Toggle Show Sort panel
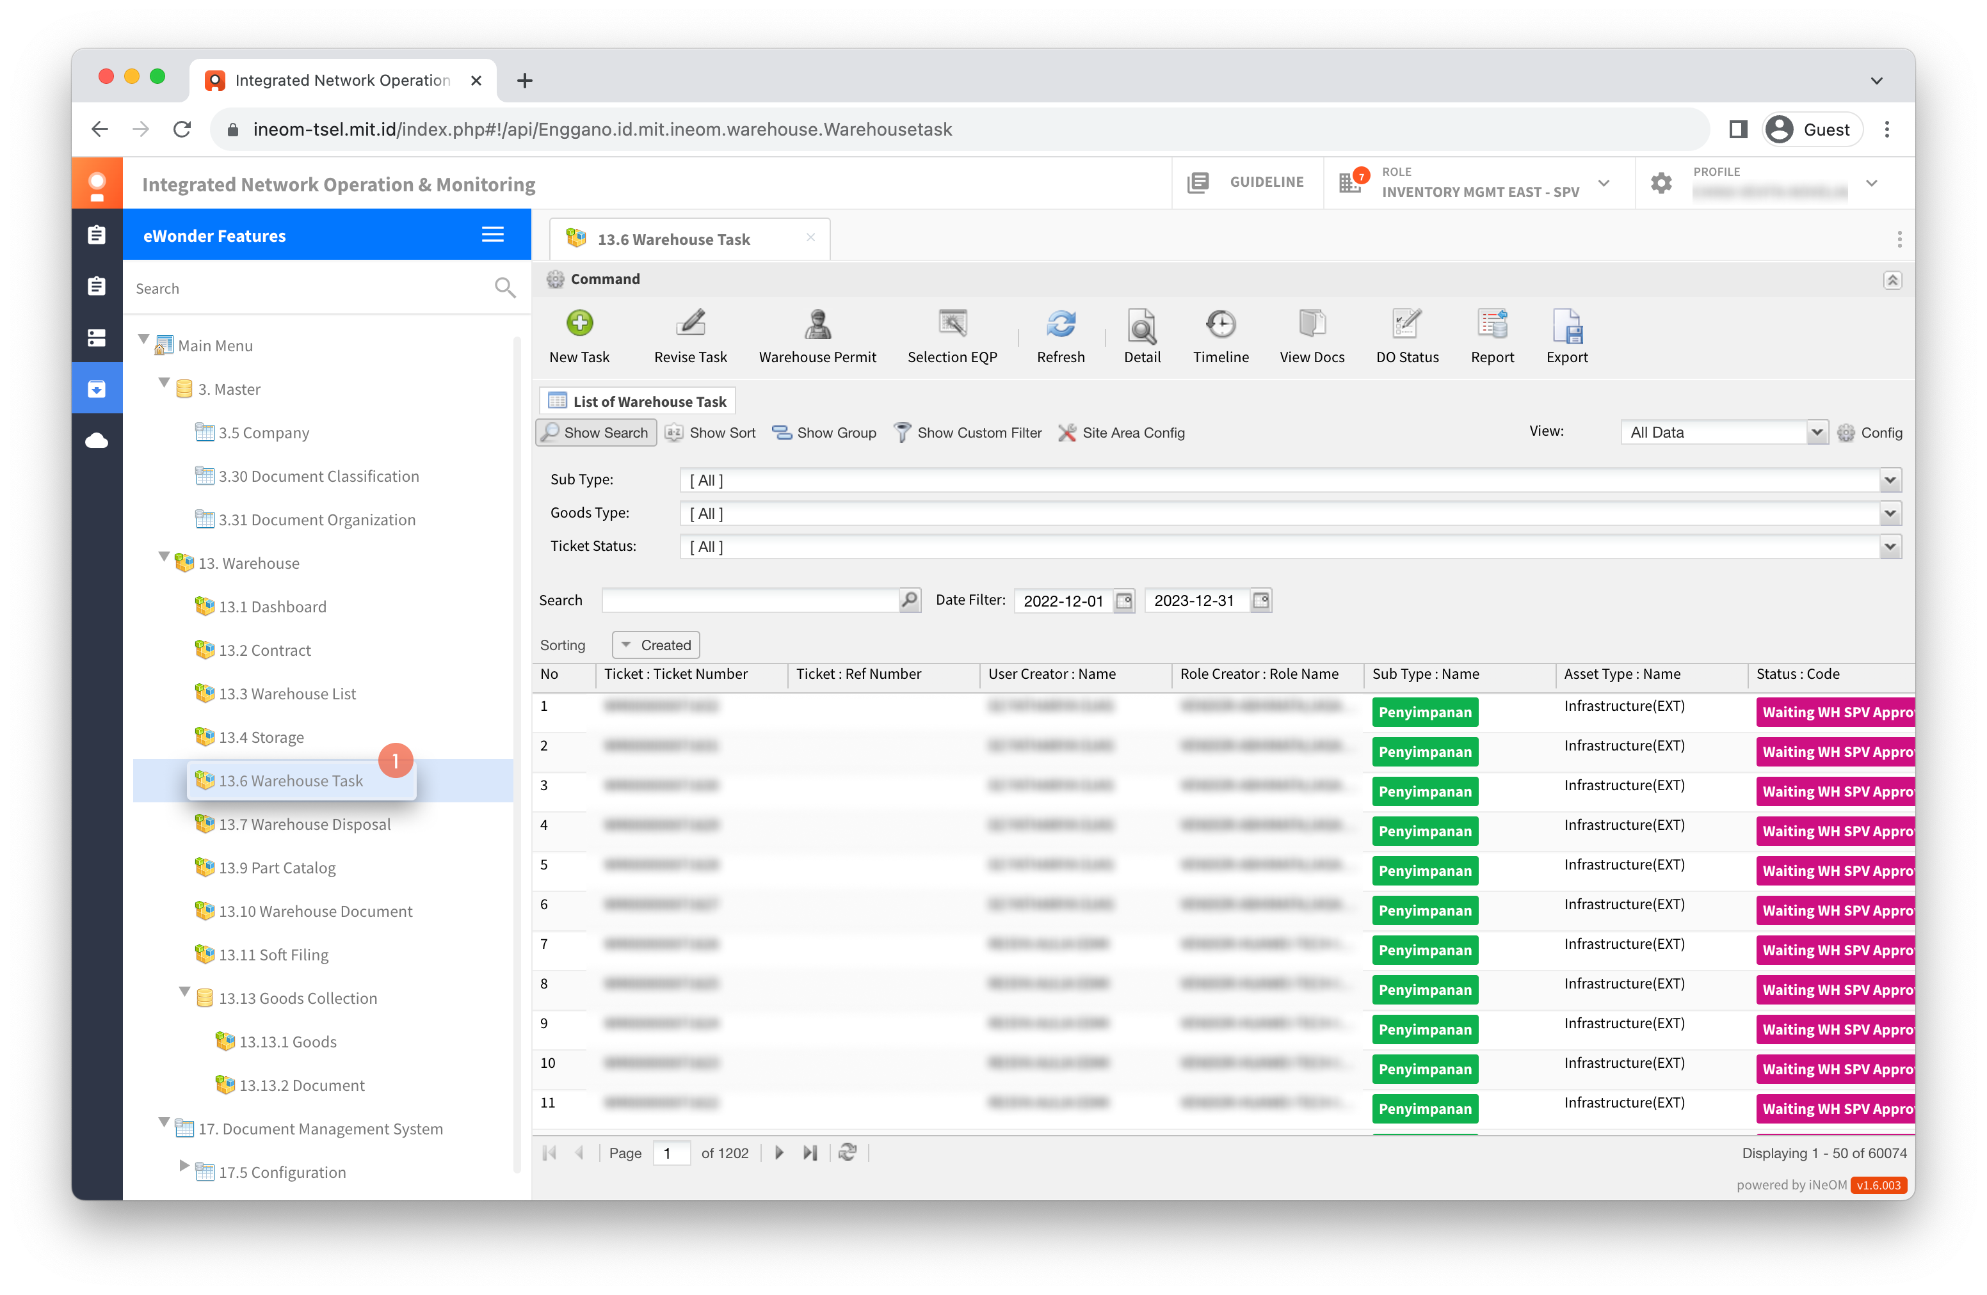Image resolution: width=1987 pixels, height=1295 pixels. click(x=711, y=433)
